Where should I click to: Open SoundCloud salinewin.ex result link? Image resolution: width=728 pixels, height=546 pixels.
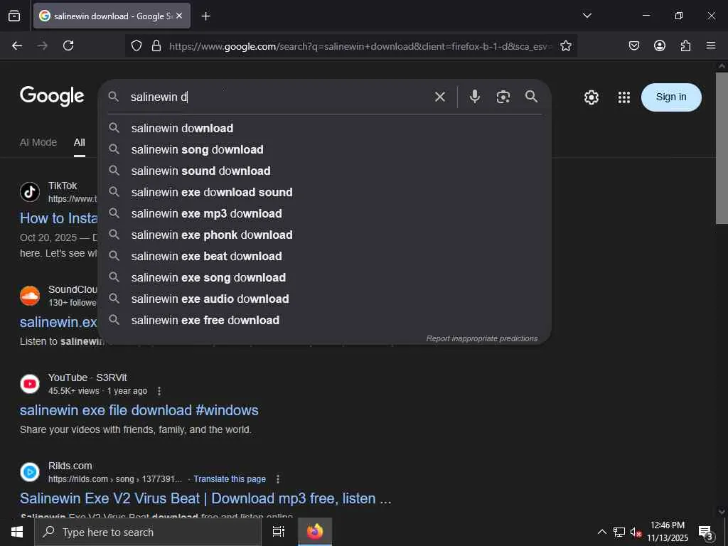click(x=58, y=322)
